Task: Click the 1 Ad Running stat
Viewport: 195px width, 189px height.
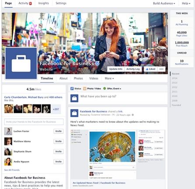Action: (182, 23)
